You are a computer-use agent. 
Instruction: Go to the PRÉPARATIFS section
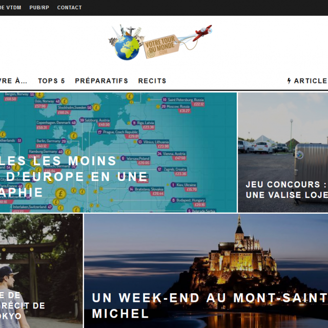101,81
